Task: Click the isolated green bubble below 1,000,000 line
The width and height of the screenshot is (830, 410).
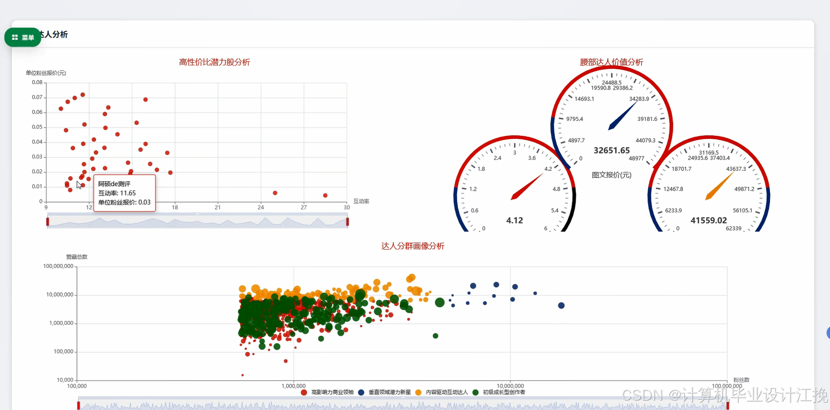Action: (435, 336)
